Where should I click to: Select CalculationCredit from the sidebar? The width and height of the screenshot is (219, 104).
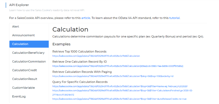pyautogui.click(x=24, y=70)
